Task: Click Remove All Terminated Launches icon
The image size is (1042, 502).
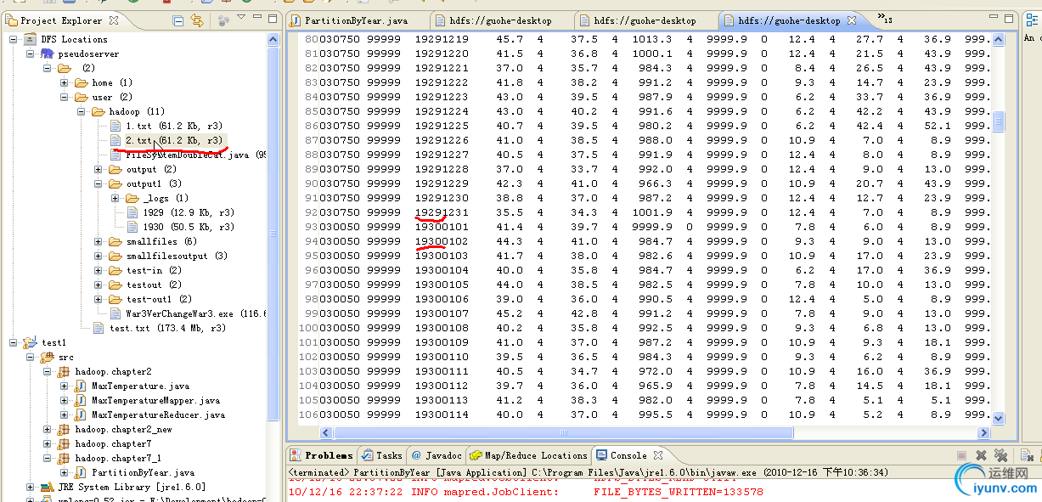Action: tap(1001, 456)
